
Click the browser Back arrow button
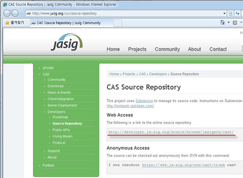[7, 13]
